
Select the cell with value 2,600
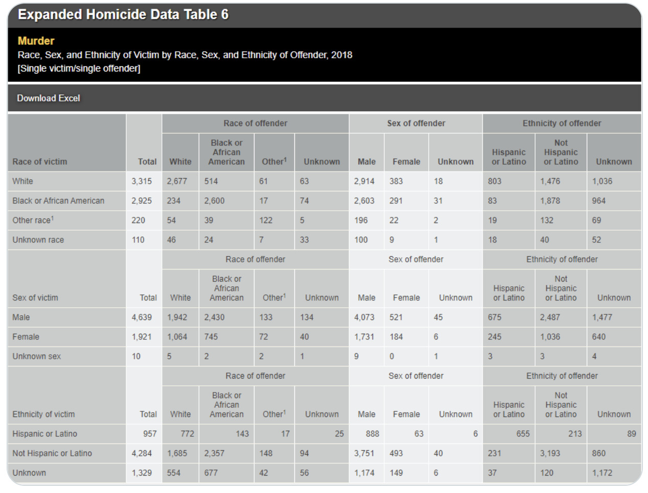click(214, 201)
